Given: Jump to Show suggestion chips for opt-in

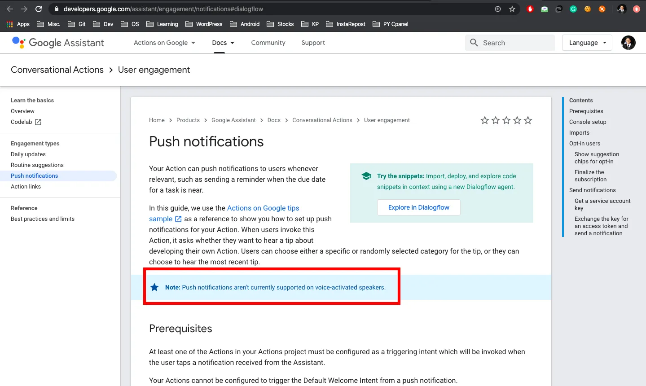Looking at the screenshot, I should tap(597, 158).
